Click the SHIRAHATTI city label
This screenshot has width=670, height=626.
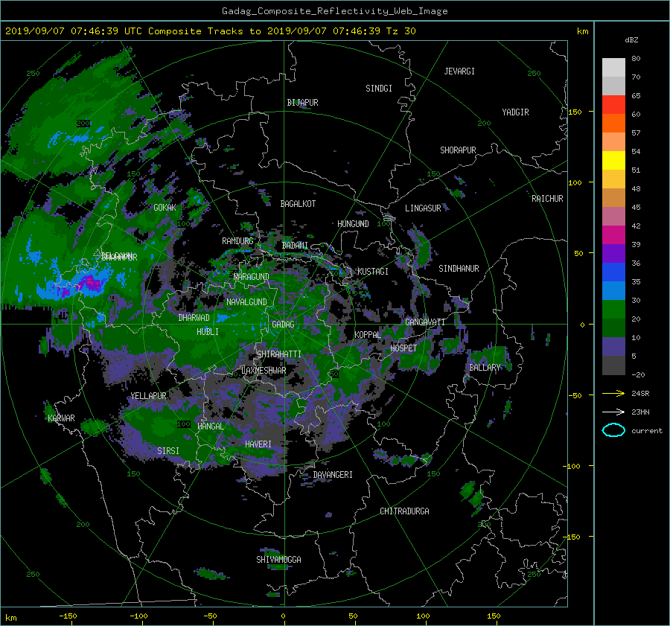279,354
